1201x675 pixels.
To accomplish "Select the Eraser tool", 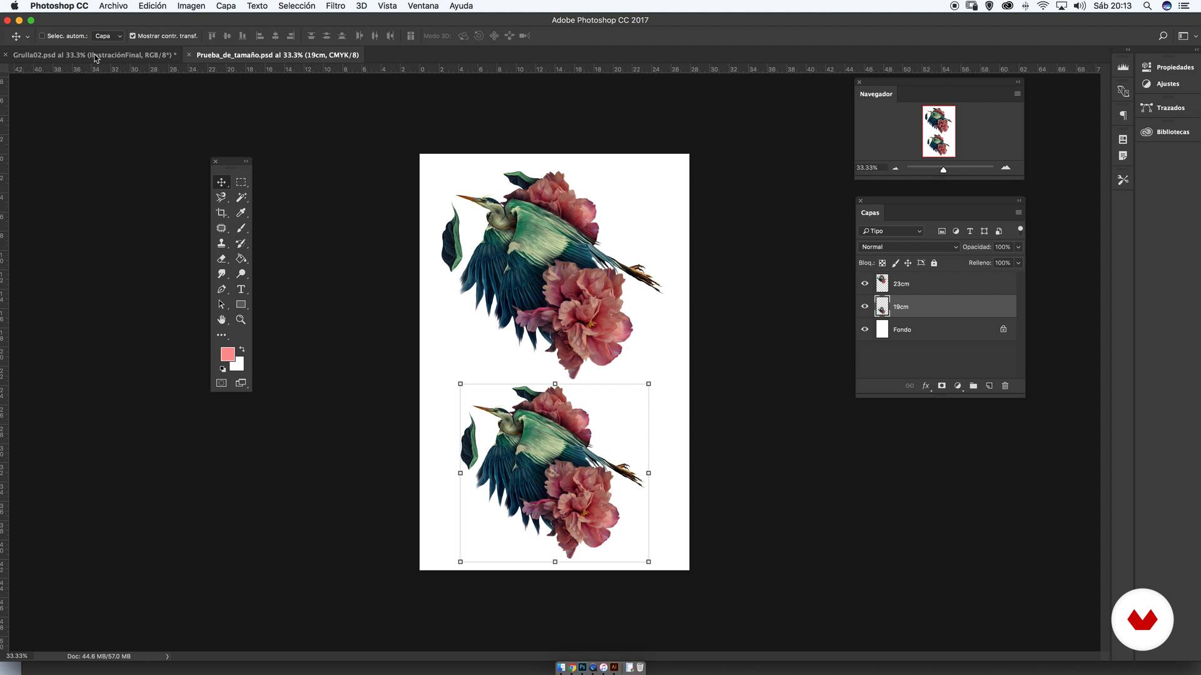I will click(x=221, y=259).
